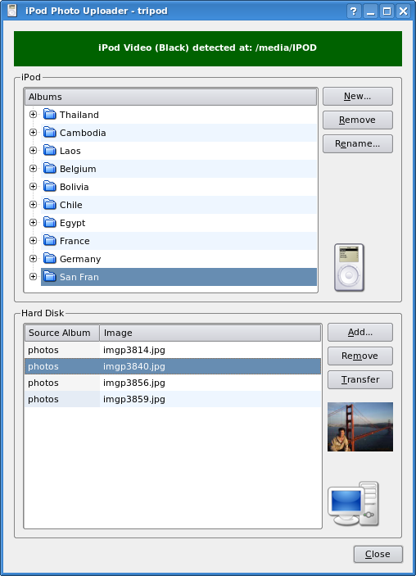Click Remove button in the iPod section

358,120
